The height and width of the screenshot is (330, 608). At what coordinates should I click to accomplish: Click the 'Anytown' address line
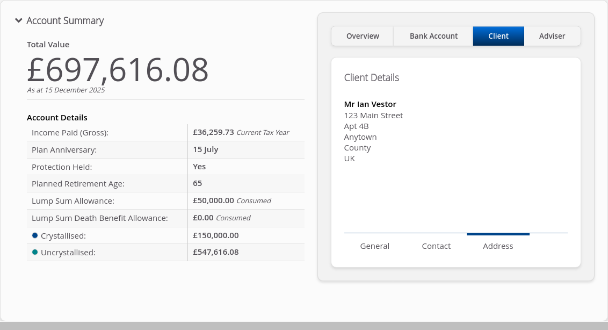coord(360,137)
